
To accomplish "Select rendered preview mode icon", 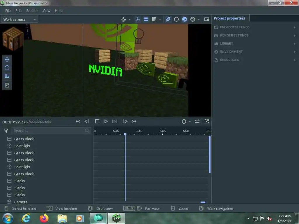I will [193, 19].
